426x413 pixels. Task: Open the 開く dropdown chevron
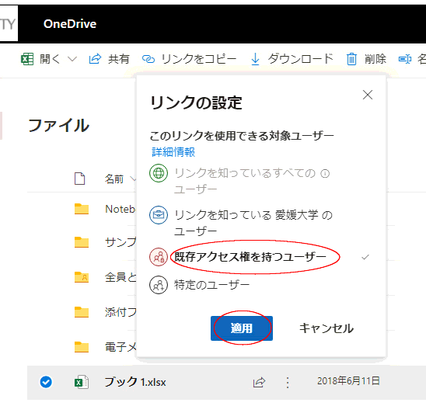(72, 59)
